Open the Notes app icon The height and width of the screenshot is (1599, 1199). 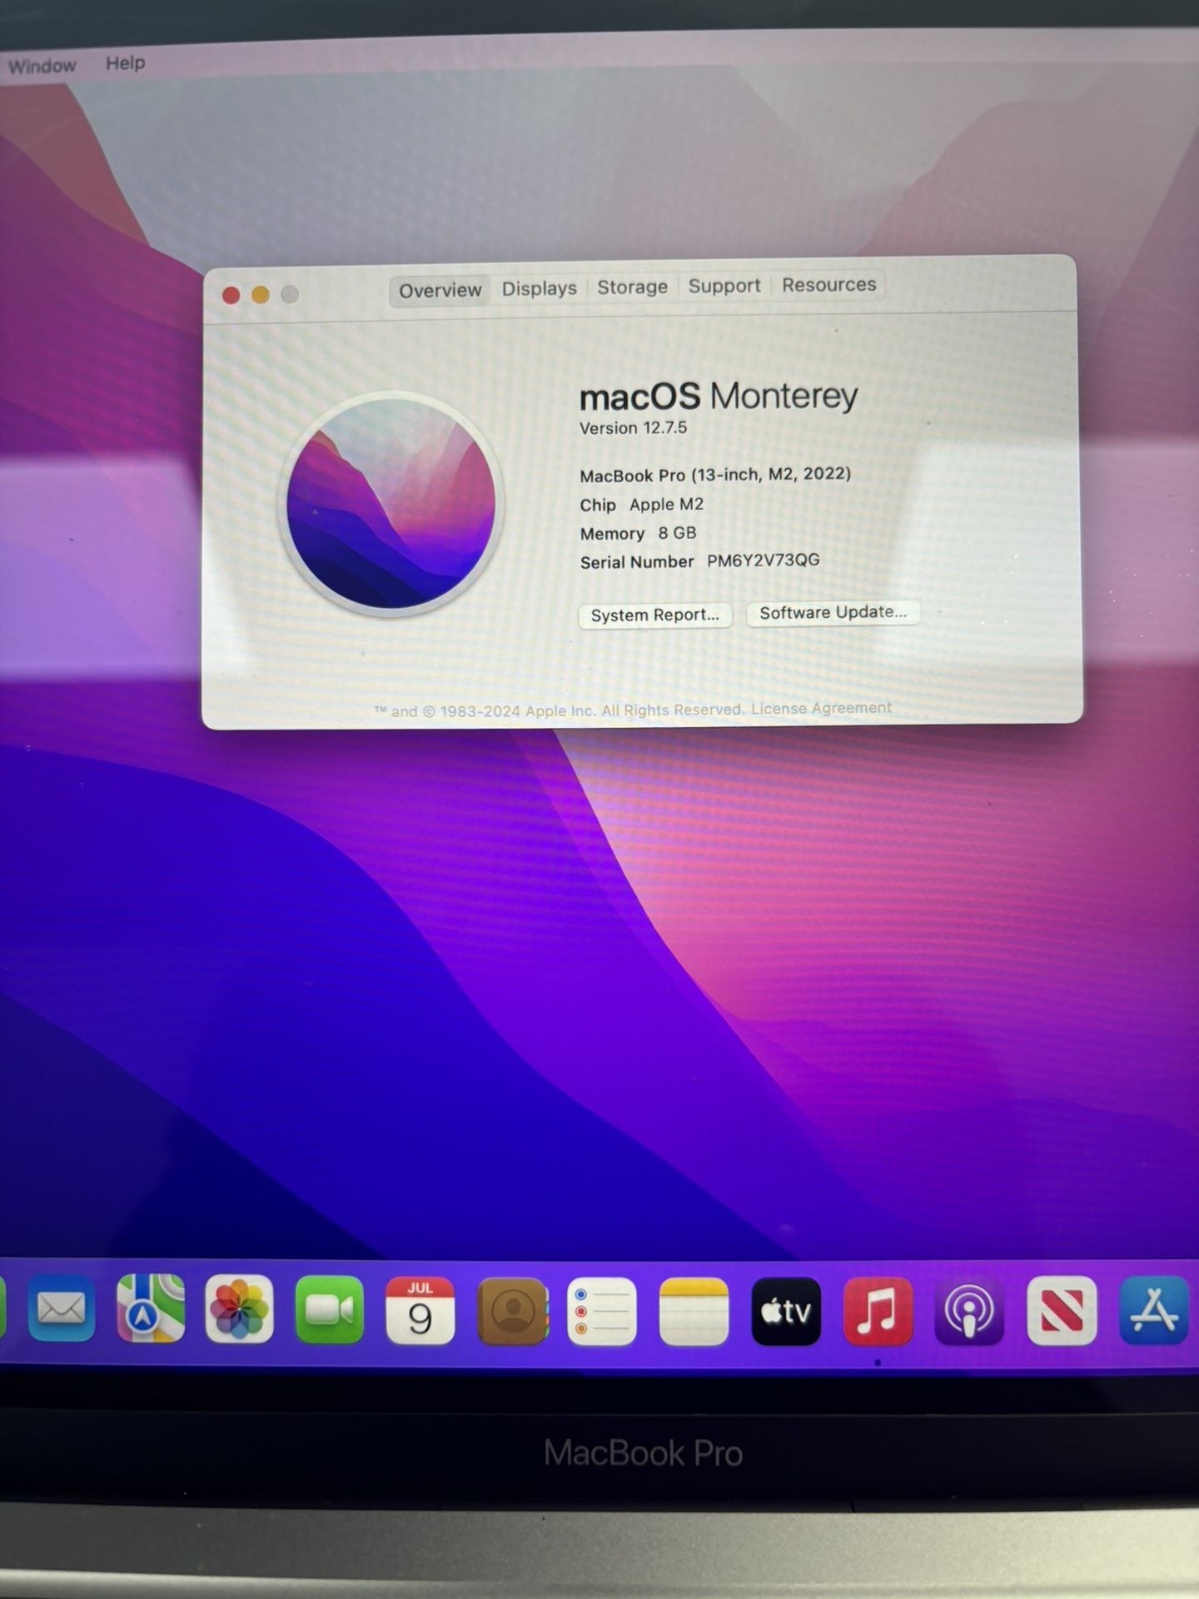coord(694,1312)
